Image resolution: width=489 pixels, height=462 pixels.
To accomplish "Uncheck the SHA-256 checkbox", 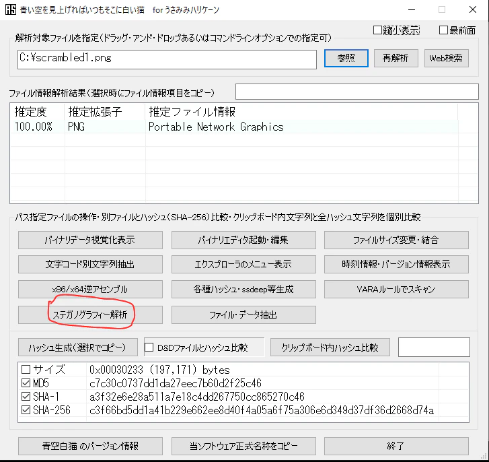I will [x=26, y=410].
